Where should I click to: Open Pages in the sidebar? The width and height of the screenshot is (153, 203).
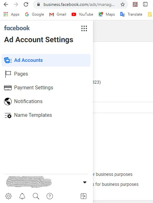click(x=46, y=74)
